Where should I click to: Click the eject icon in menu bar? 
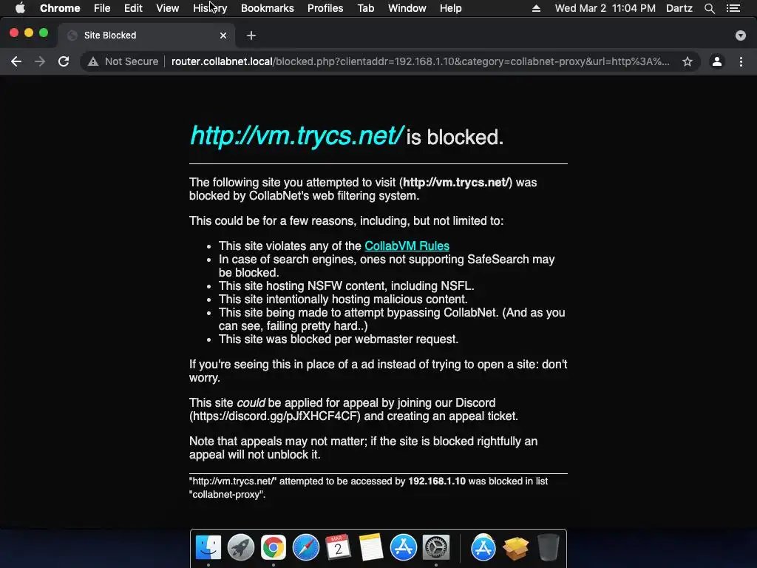point(536,8)
